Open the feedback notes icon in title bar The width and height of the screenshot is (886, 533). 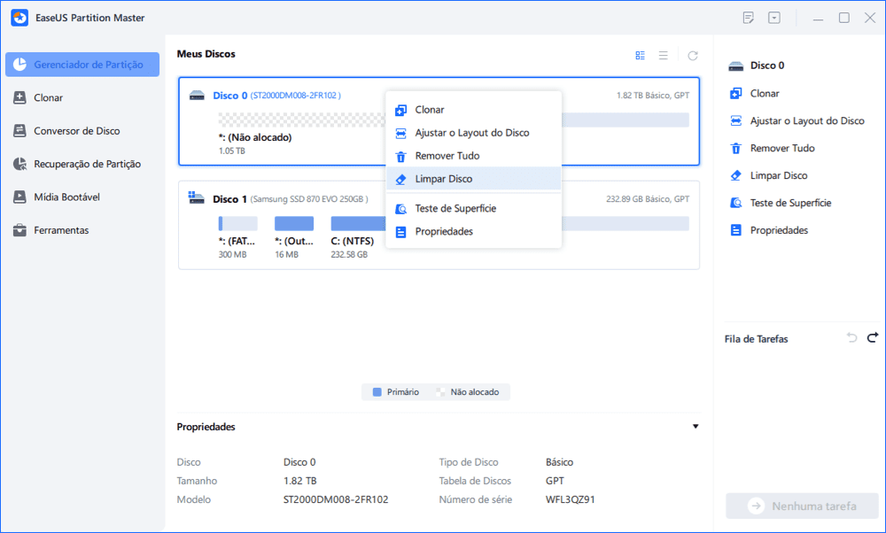tap(748, 18)
